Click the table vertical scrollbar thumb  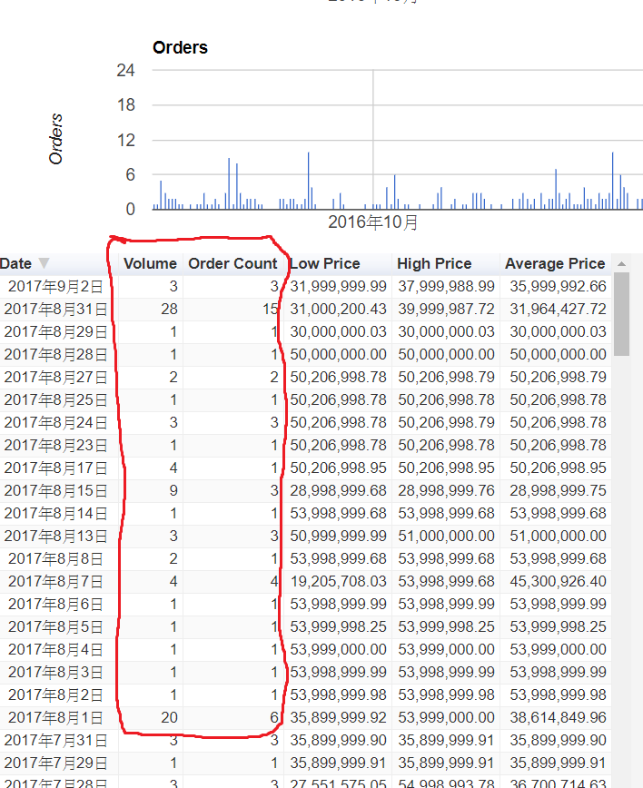pos(622,314)
